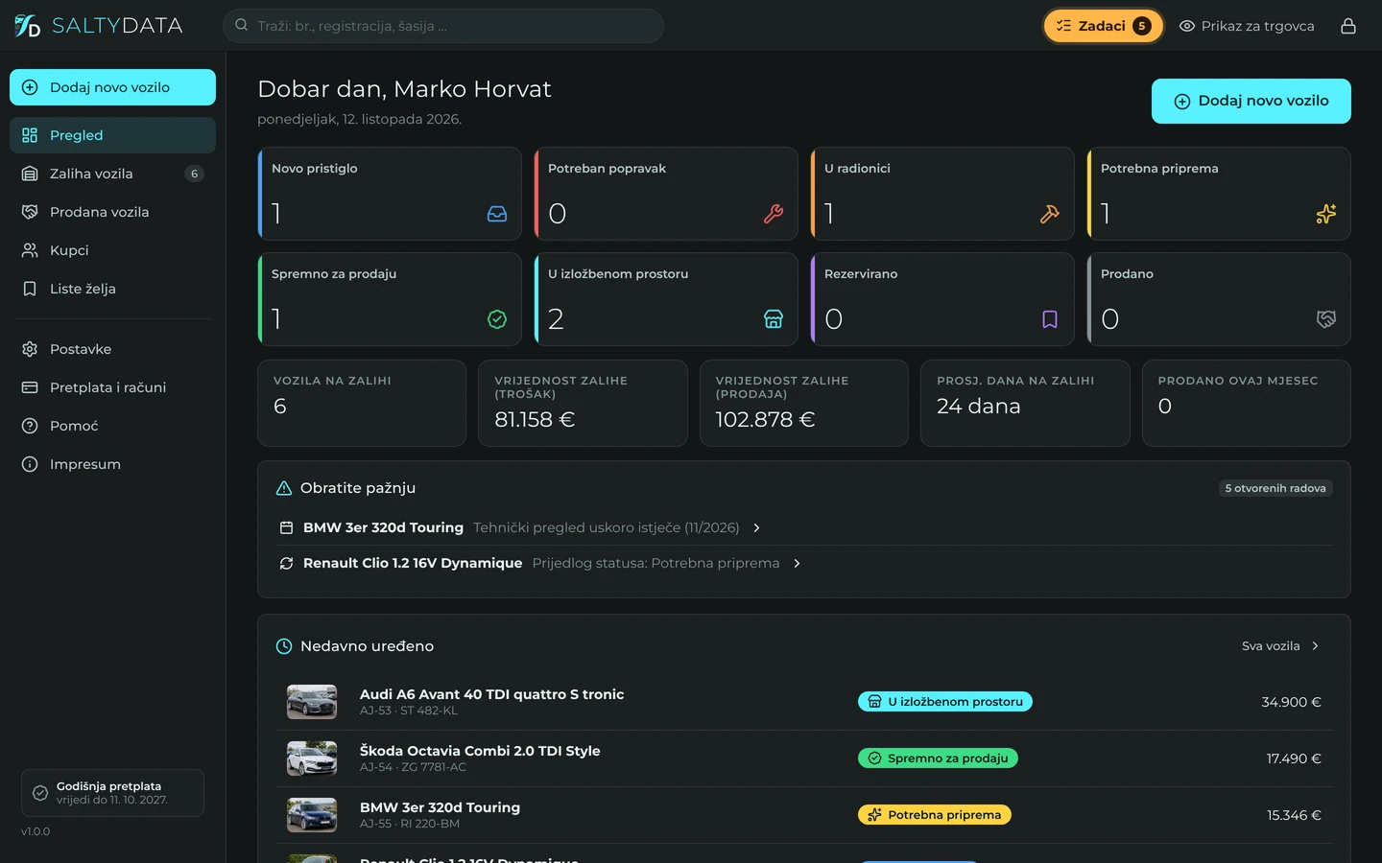Screen dimensions: 1382x863
Task: Click the warning triangle beside Obratite pažnju
Action: point(284,488)
